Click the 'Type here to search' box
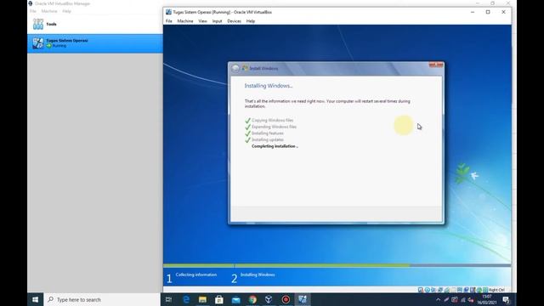The height and width of the screenshot is (306, 544). pos(102,299)
